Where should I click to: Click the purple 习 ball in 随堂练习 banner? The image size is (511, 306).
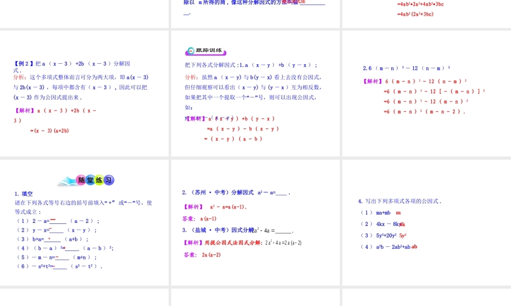coord(109,180)
